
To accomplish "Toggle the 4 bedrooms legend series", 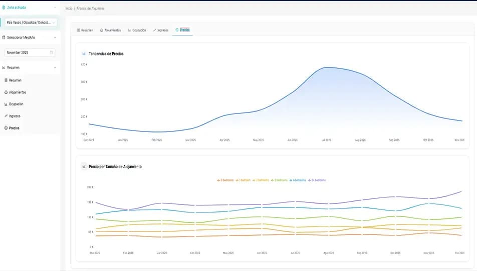I will [298, 180].
